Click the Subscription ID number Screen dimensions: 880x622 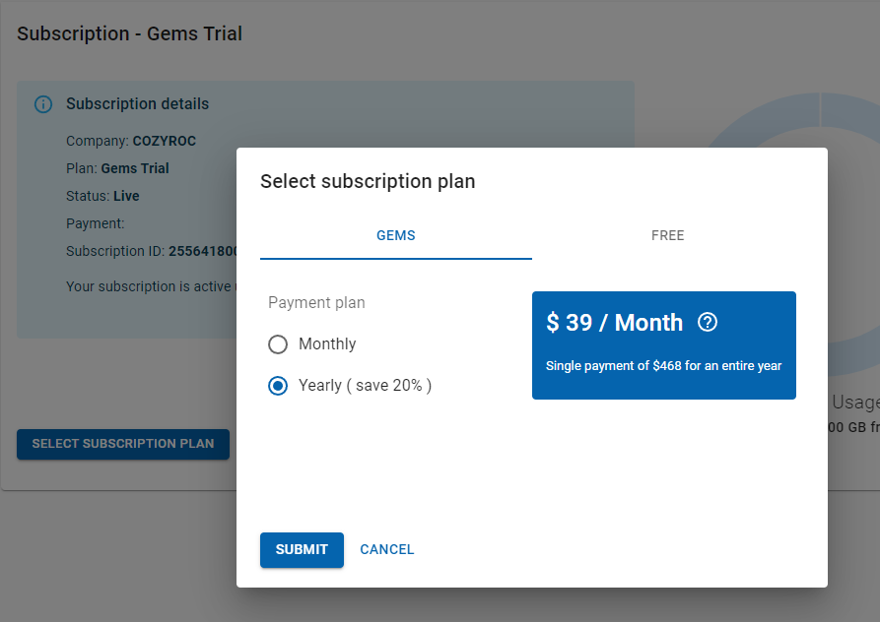[203, 251]
